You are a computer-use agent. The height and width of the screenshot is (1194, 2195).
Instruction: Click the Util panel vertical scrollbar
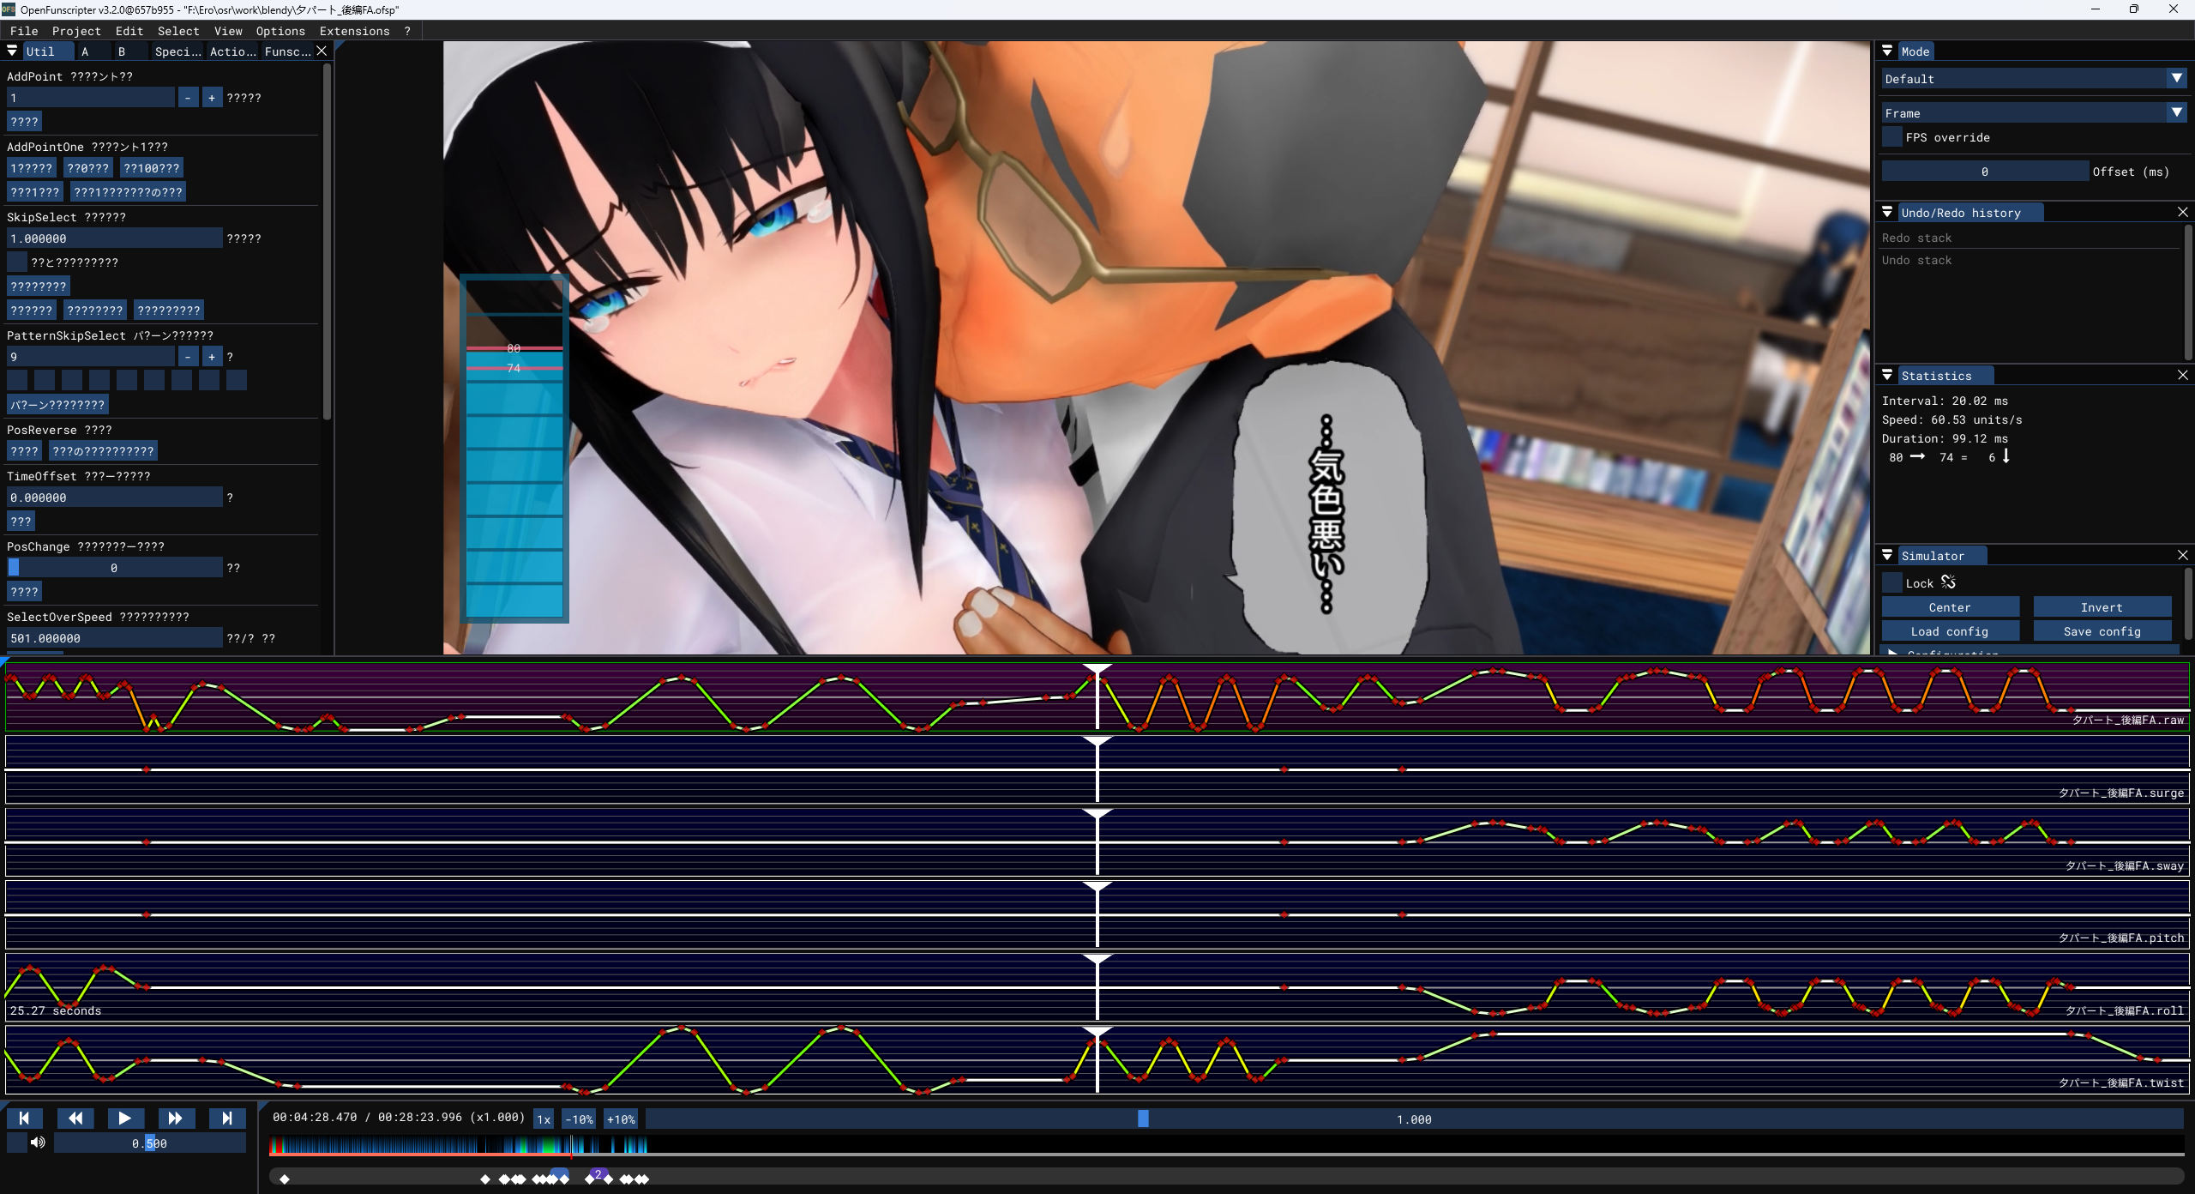click(327, 240)
